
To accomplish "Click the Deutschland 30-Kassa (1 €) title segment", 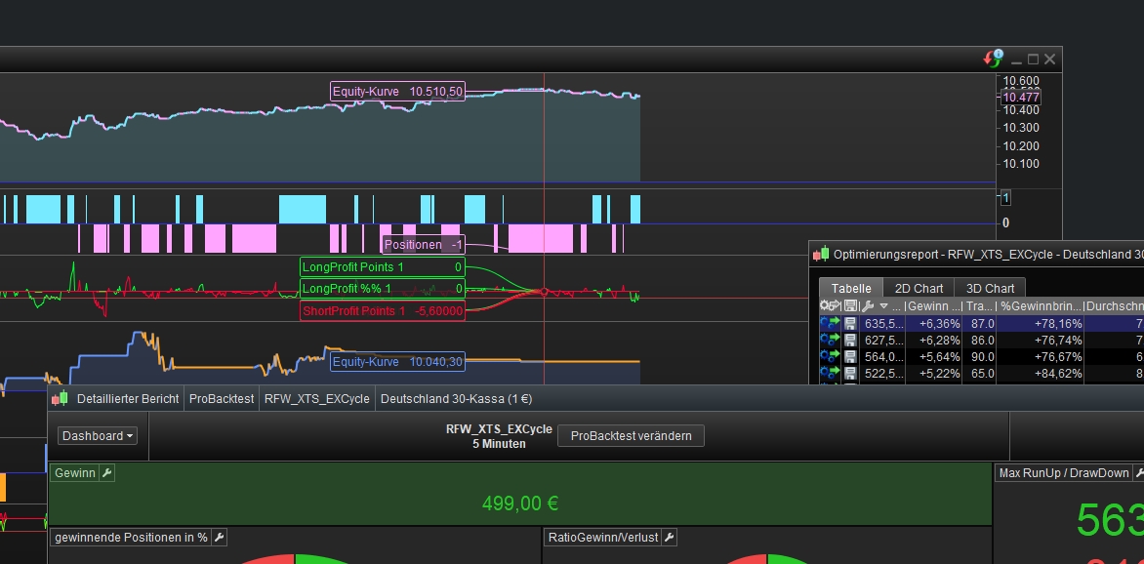I will 456,399.
